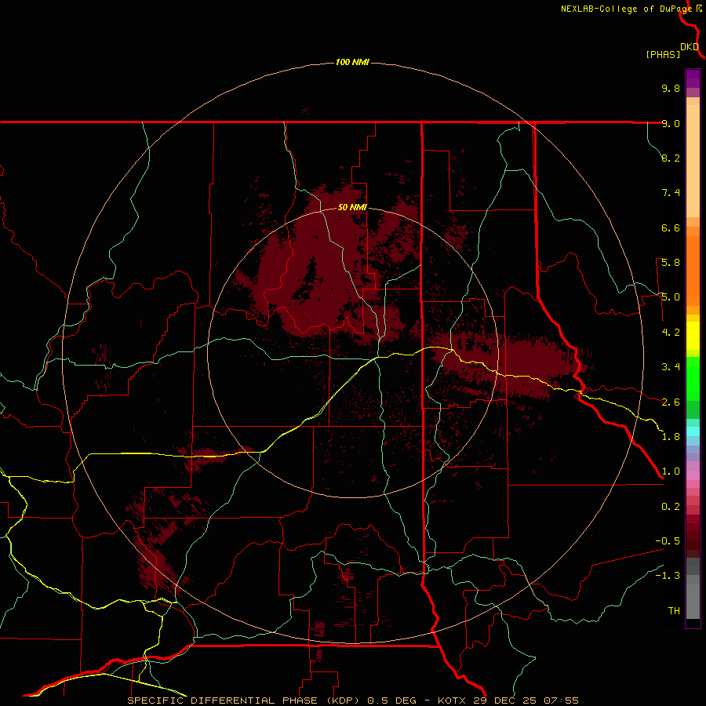Select the cyan band of the color bar
Image resolution: width=706 pixels, height=706 pixels.
[693, 431]
